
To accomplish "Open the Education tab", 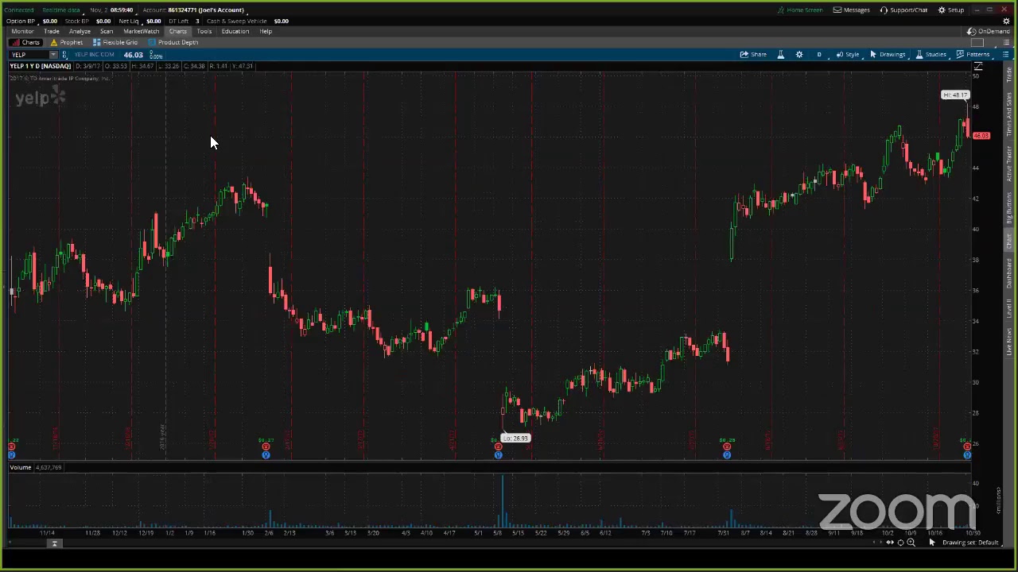I will (235, 32).
